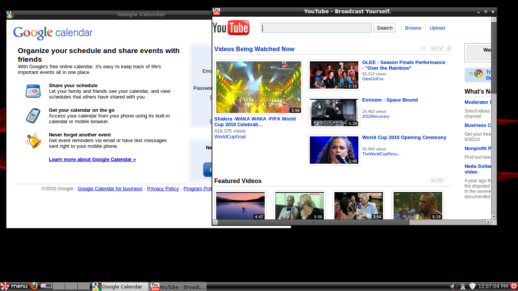Open World Cup 2010 Opening Ceremony title link
518x291 pixels.
point(404,138)
